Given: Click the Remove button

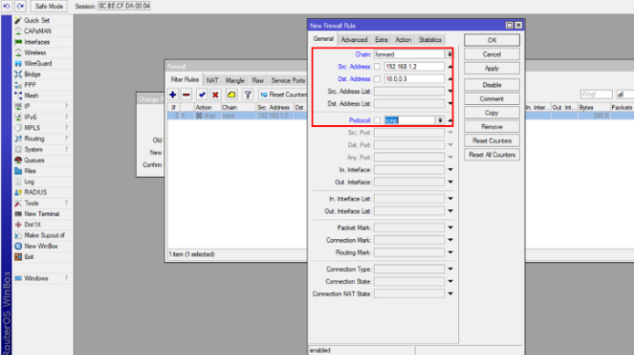Looking at the screenshot, I should [x=492, y=127].
